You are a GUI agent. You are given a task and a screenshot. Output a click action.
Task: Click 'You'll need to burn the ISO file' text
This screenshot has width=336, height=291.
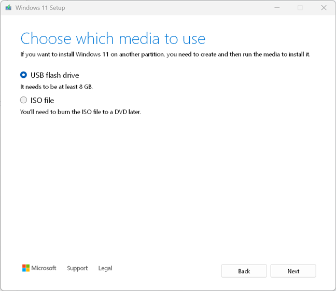(x=80, y=112)
